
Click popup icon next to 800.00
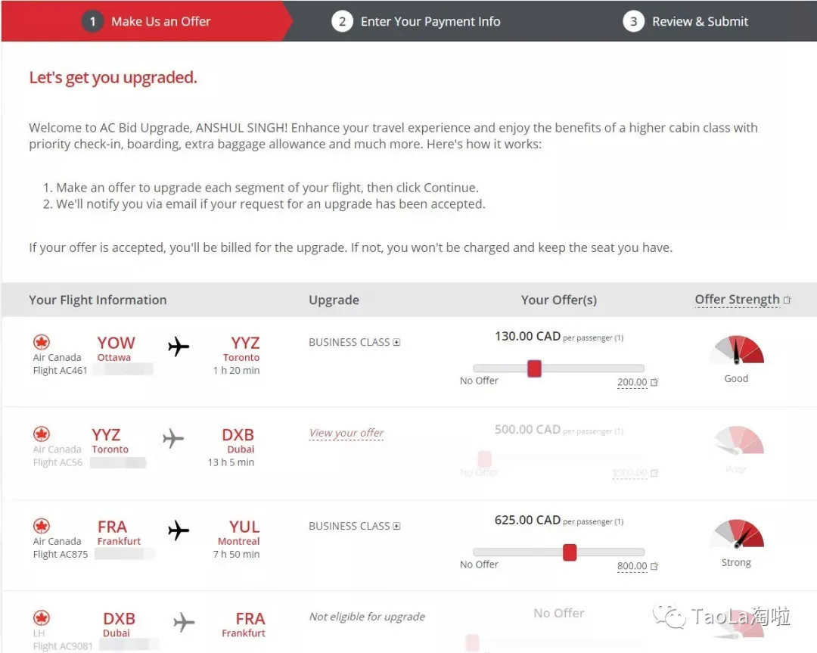[654, 566]
